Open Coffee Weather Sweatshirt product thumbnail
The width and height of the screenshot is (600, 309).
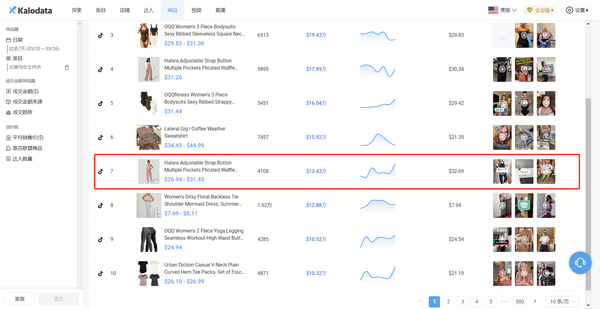[x=149, y=137]
